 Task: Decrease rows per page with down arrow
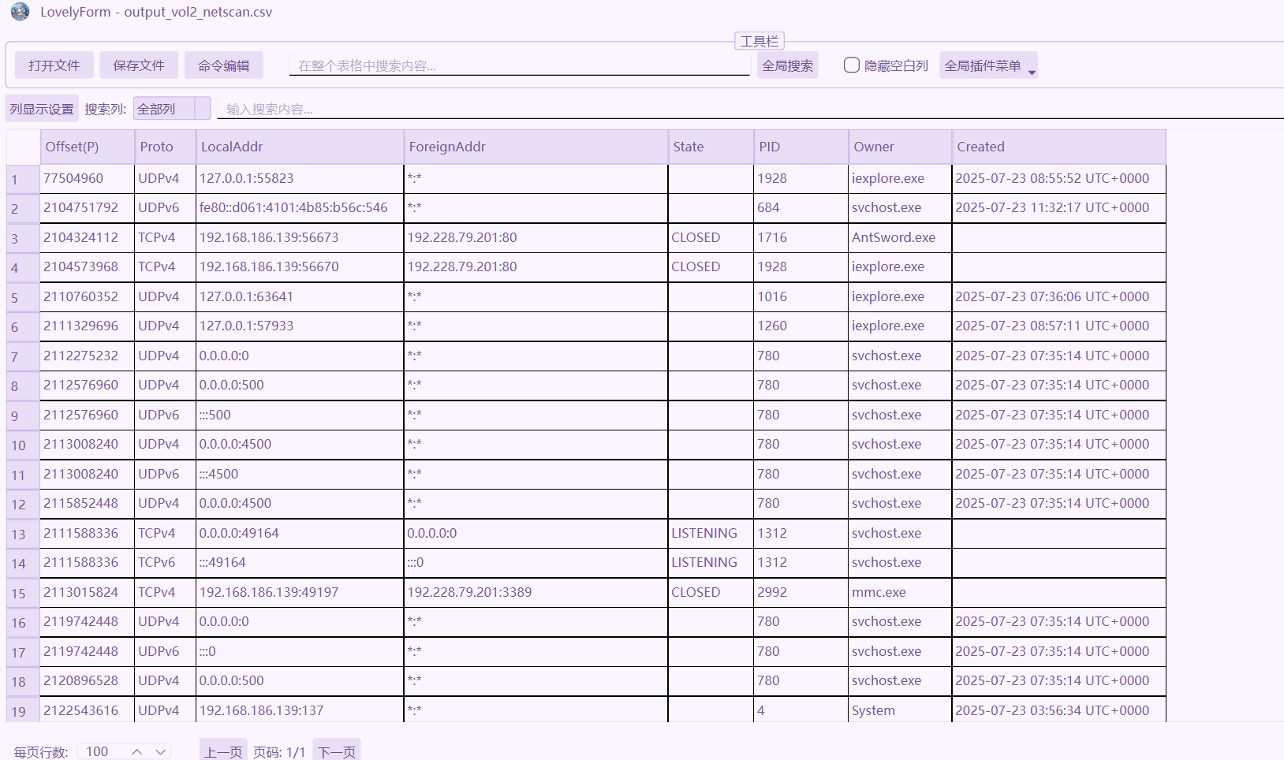click(160, 751)
